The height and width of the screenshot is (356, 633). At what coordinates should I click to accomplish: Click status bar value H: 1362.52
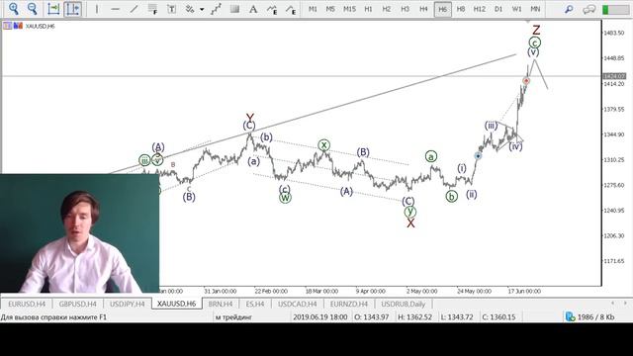coord(415,317)
